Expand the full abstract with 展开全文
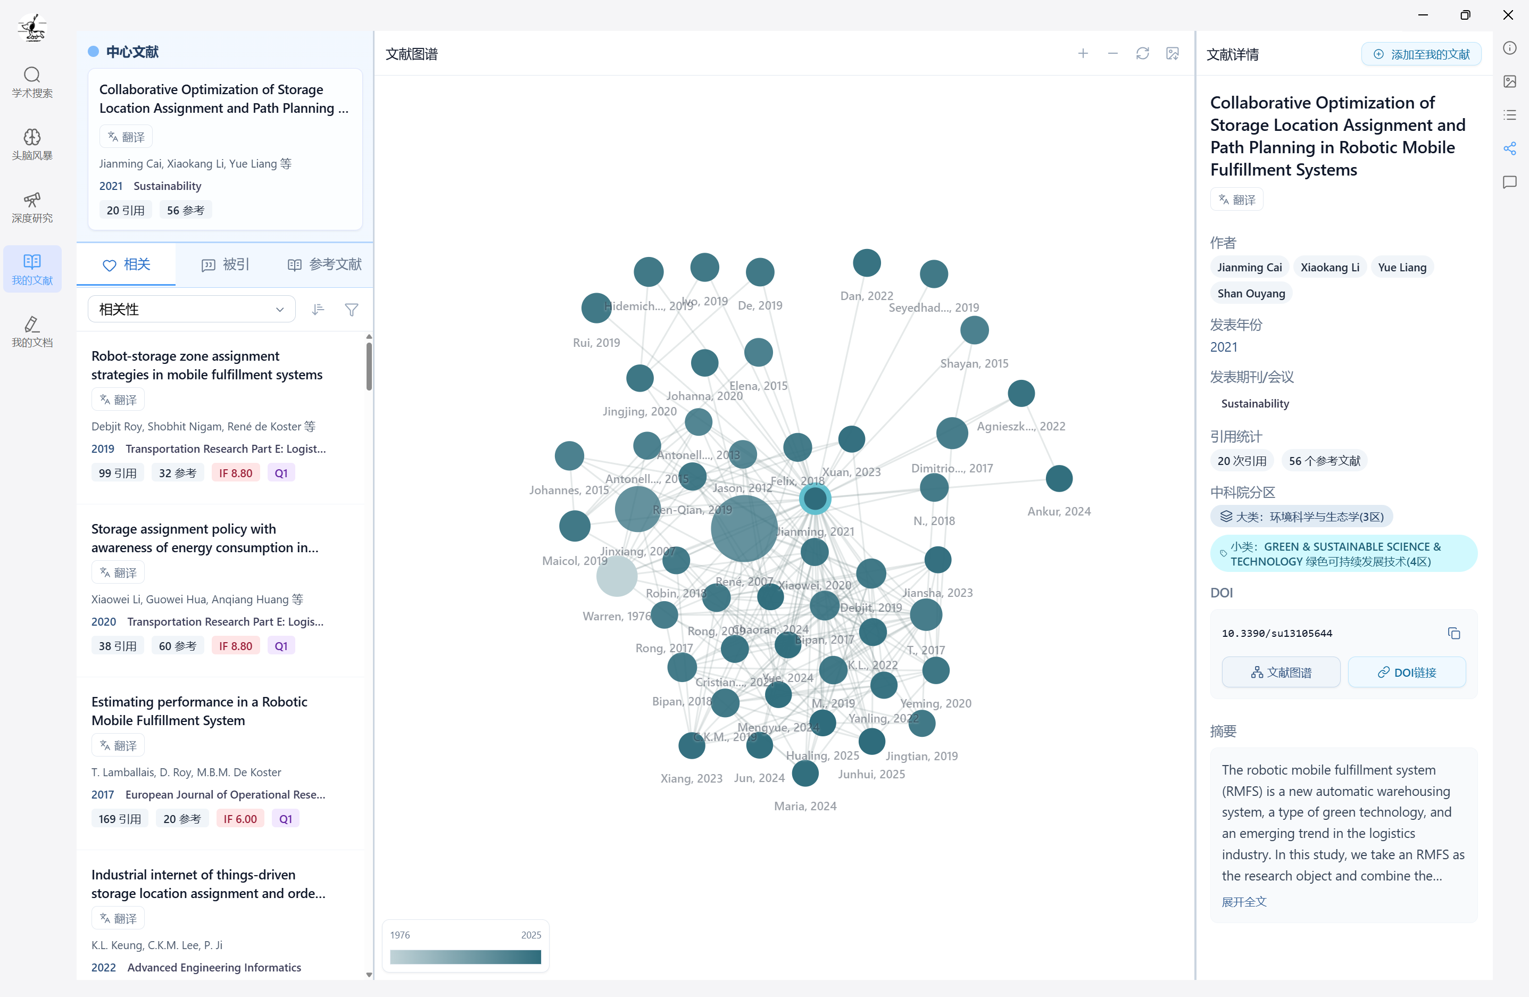This screenshot has width=1529, height=997. [1244, 901]
